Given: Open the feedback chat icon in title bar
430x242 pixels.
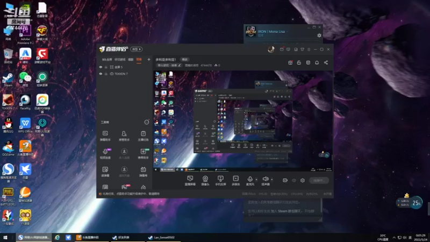Looking at the screenshot, I should click(x=288, y=49).
